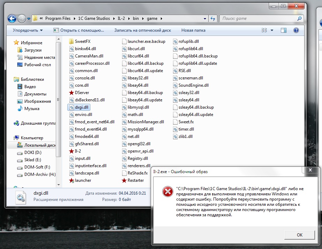
Task: Click the magnifier search icon
Action: [299, 18]
